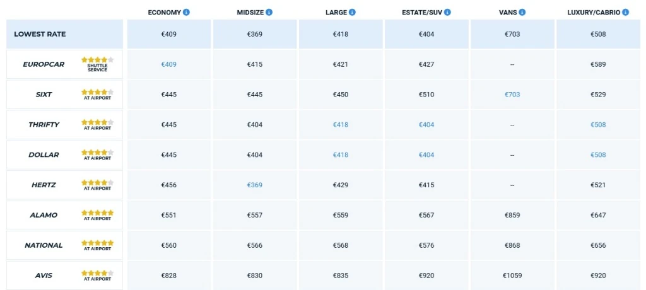Select Dollar Estate/SUV rate €404
Viewport: 646px width, 290px height.
426,155
